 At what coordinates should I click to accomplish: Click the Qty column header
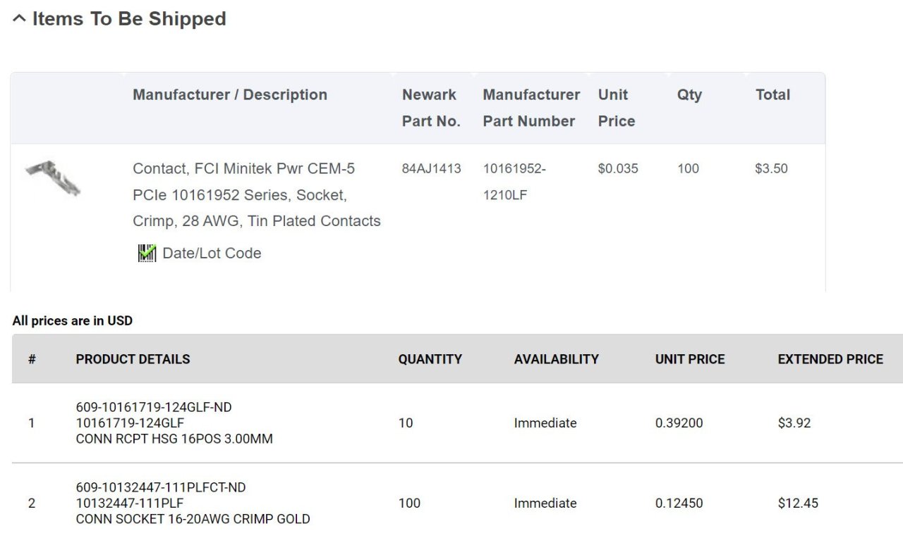tap(689, 95)
